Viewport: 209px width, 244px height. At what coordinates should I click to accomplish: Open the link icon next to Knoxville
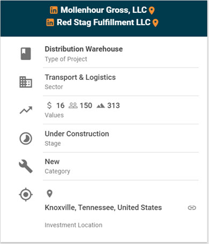pyautogui.click(x=192, y=208)
